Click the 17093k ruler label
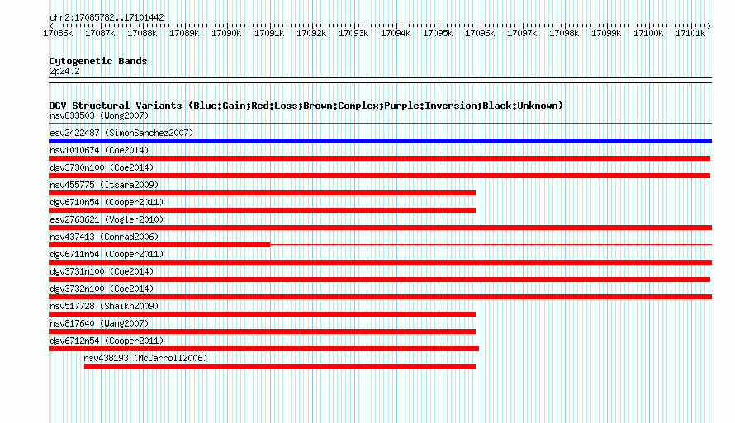The width and height of the screenshot is (735, 423). tap(353, 33)
